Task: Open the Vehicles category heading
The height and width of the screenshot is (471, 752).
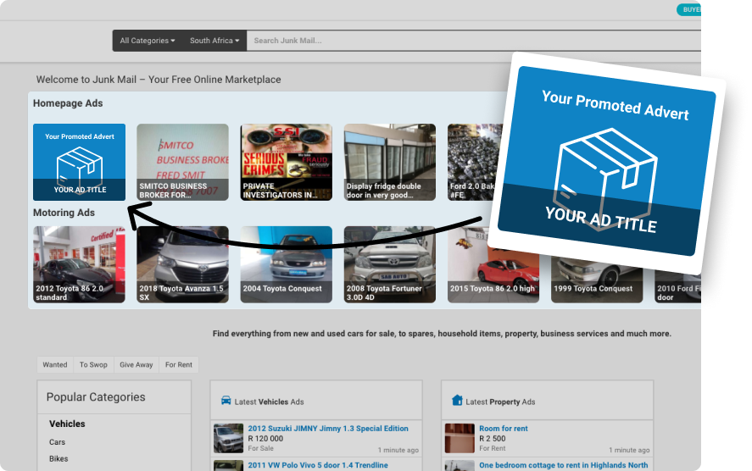Action: (67, 424)
